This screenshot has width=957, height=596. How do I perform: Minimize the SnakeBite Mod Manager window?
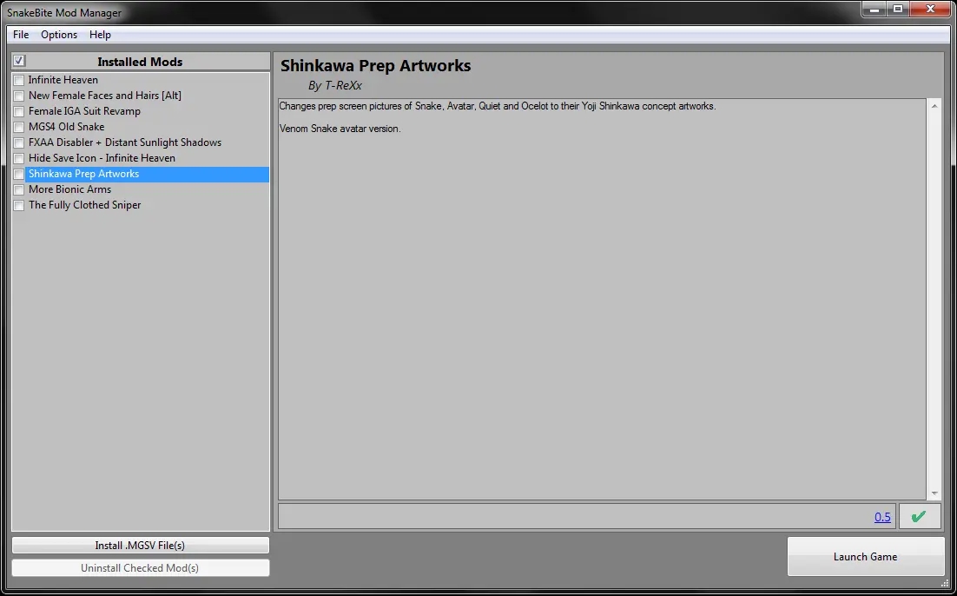[875, 10]
